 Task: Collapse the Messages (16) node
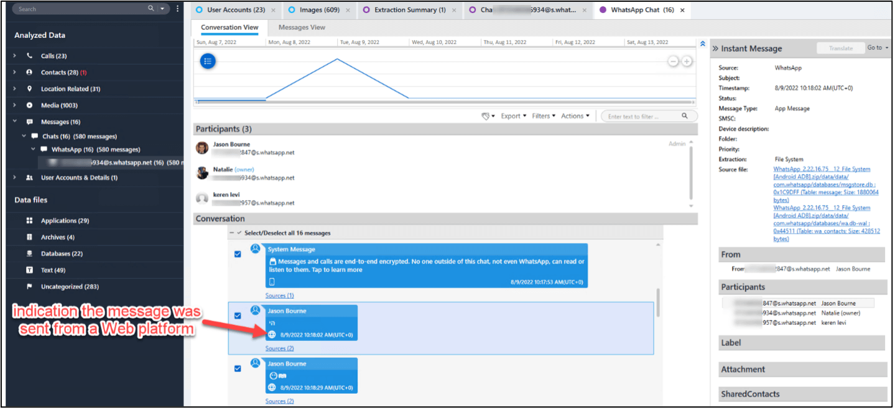(15, 122)
